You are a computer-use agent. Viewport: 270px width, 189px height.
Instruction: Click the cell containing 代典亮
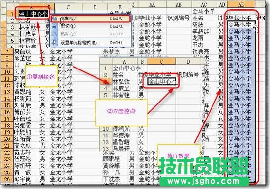(x=204, y=52)
